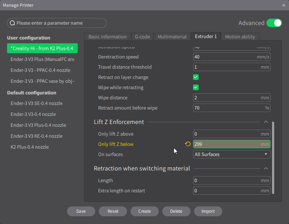The height and width of the screenshot is (224, 289).
Task: Open the On surfaces dropdown
Action: [x=231, y=154]
